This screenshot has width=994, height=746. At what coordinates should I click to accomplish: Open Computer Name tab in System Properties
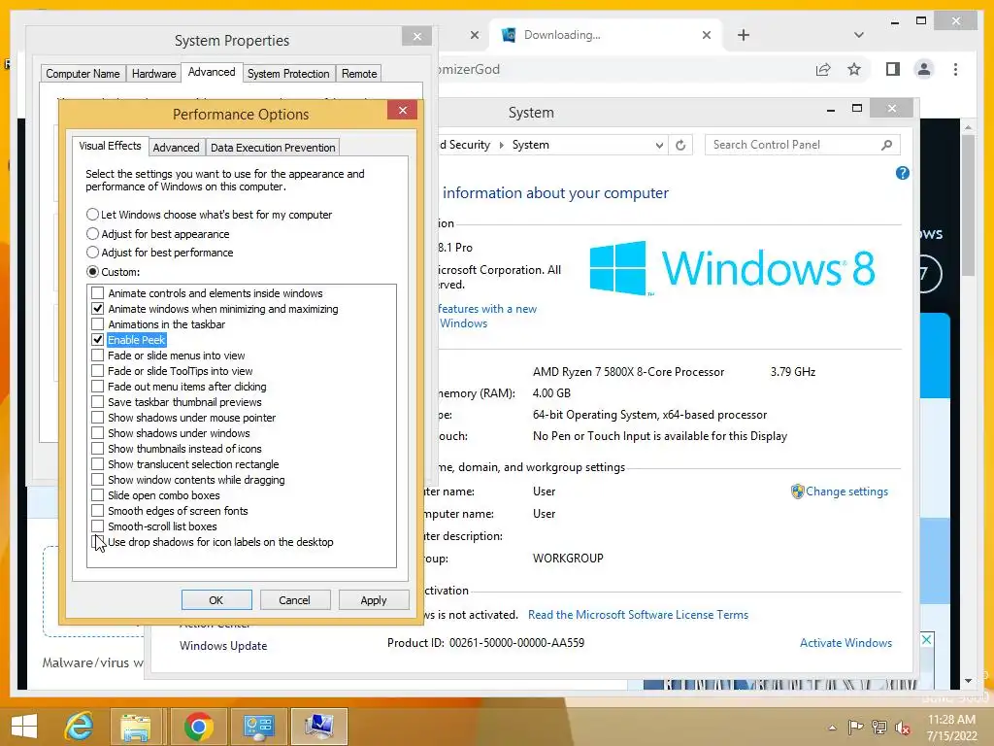coord(83,74)
